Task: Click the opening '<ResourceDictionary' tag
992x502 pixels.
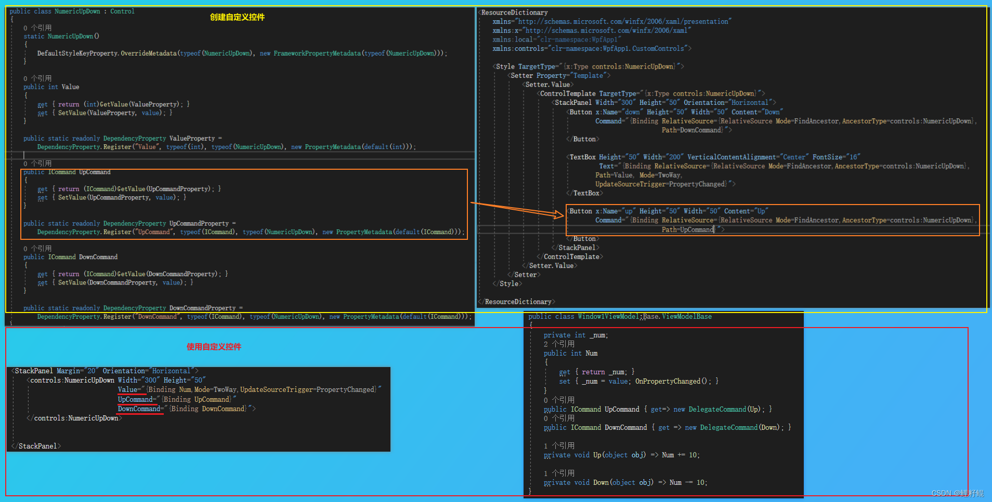Action: coord(513,12)
